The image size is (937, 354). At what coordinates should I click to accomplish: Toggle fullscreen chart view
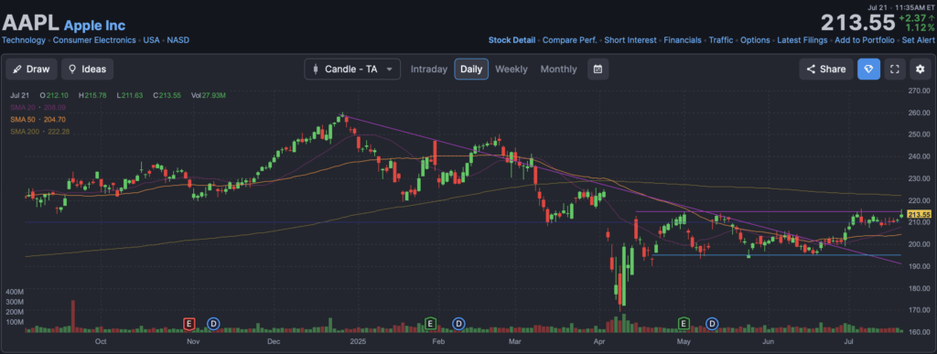pyautogui.click(x=895, y=70)
